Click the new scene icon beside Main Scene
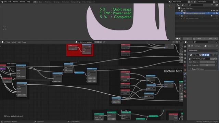The height and width of the screenshot is (123, 219). [x=189, y=2]
